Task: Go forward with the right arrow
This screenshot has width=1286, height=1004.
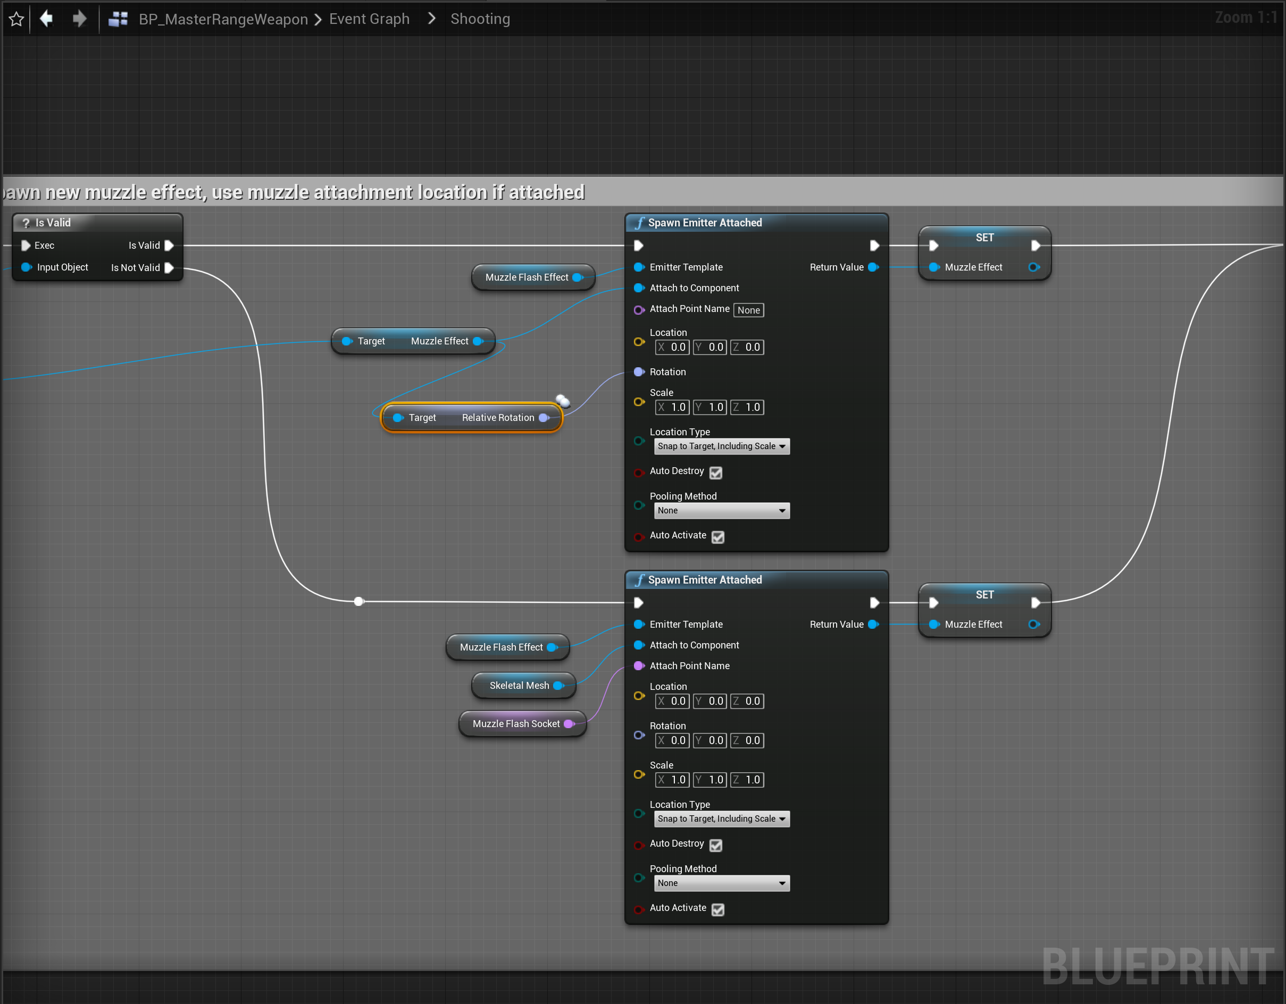Action: pos(79,19)
